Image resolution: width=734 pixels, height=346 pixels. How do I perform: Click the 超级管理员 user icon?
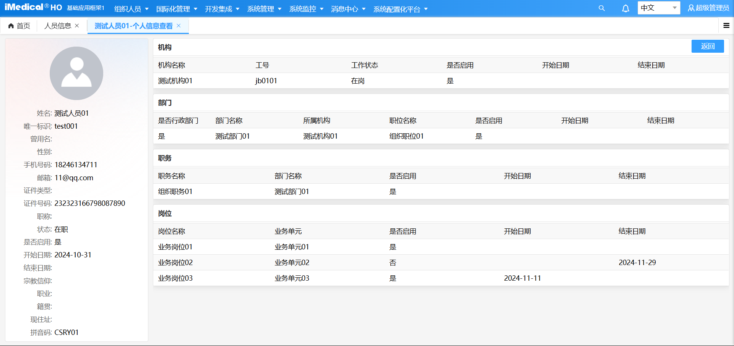click(x=691, y=8)
